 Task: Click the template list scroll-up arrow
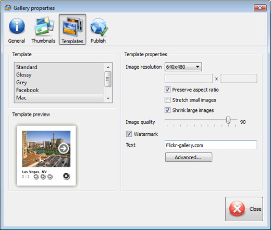coord(108,67)
